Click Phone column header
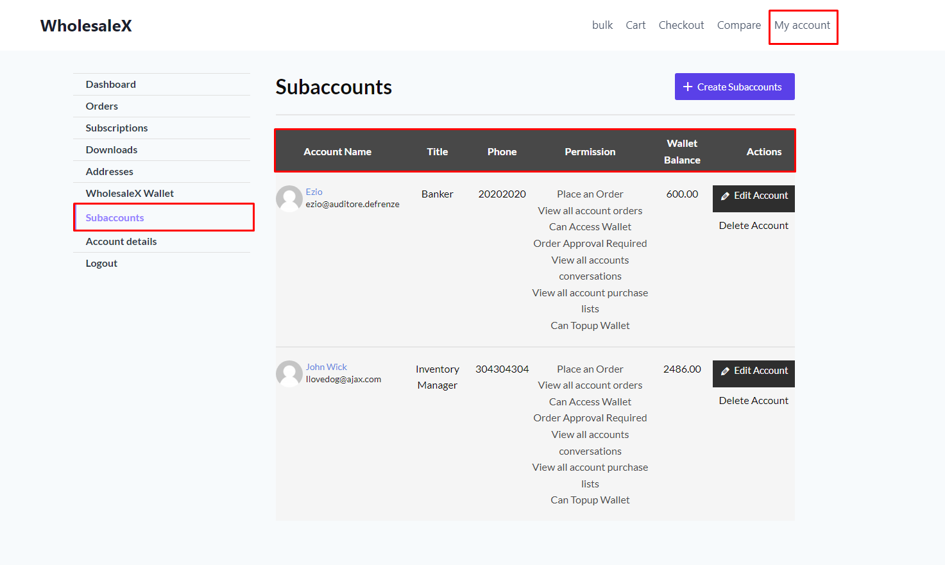 tap(502, 151)
